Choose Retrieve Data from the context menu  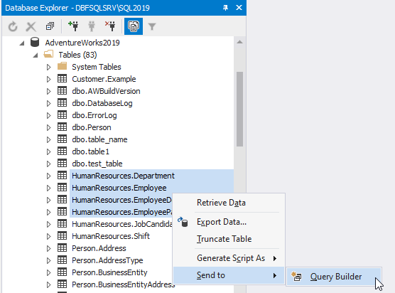coord(229,203)
